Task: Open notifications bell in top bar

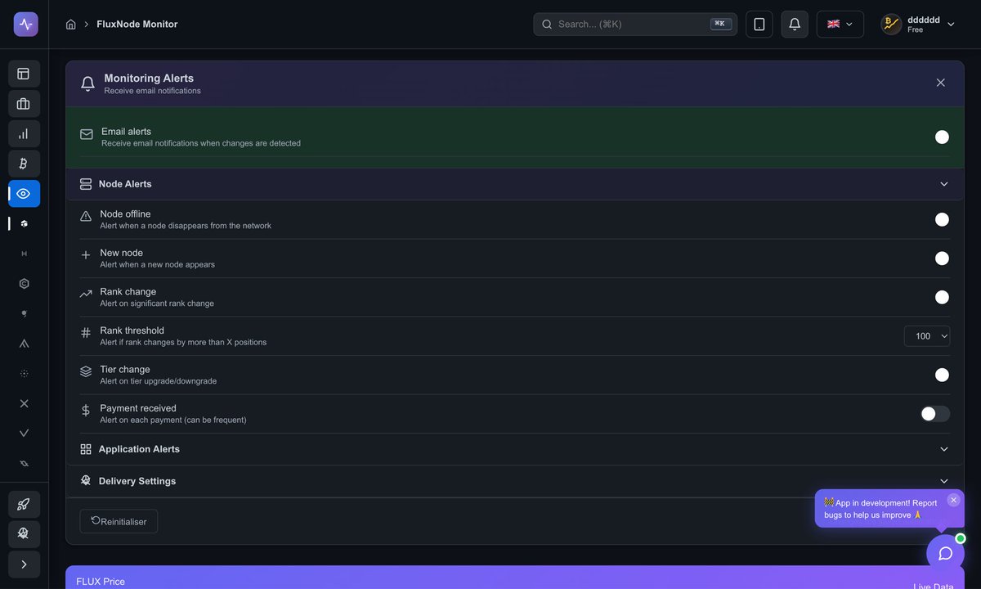Action: tap(795, 24)
